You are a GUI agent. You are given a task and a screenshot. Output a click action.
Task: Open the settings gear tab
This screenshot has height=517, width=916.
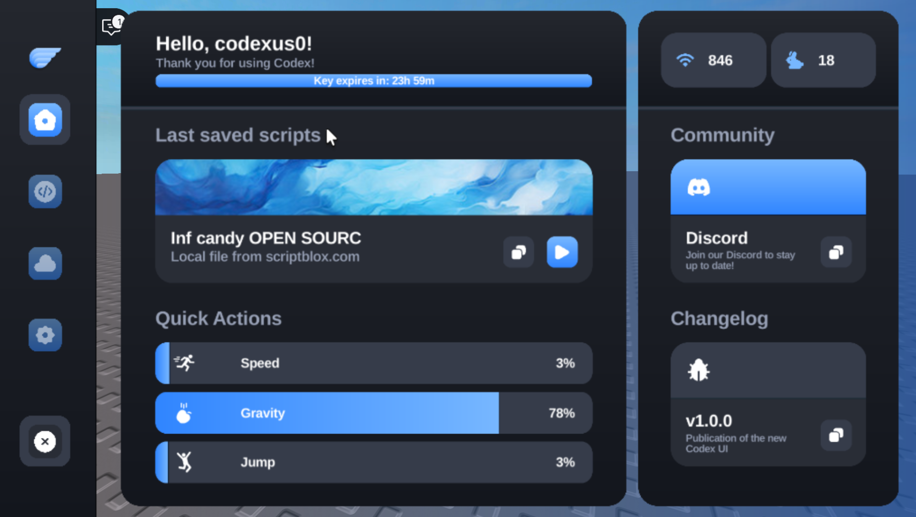click(45, 335)
